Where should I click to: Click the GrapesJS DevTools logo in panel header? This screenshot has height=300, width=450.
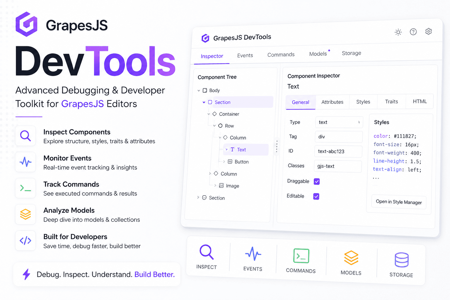click(x=205, y=38)
